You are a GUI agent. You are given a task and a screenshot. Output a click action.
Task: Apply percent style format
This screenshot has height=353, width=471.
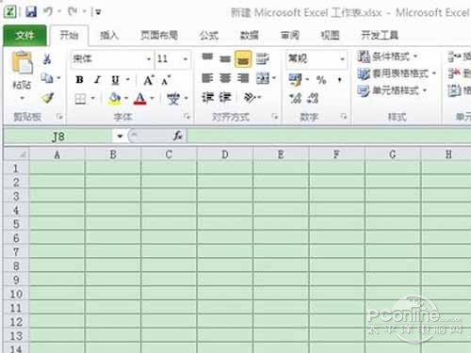click(x=321, y=80)
